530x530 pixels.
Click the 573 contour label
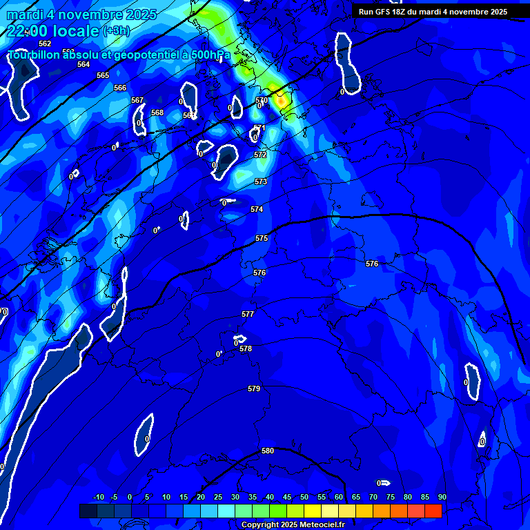(x=261, y=181)
